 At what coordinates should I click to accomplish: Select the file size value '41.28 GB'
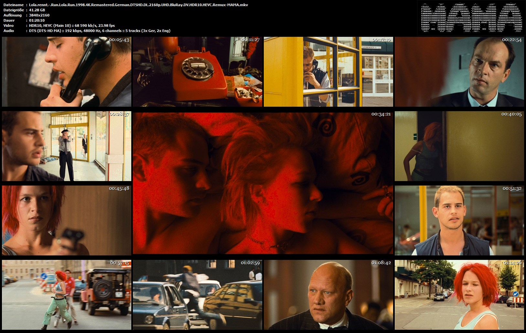click(37, 10)
